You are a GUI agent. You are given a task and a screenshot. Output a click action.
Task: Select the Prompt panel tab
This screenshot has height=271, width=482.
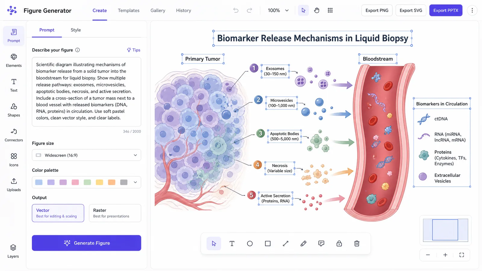[47, 30]
